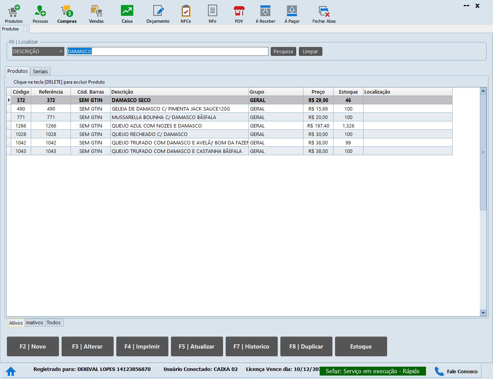The image size is (493, 379).
Task: Launch the NFCe clipboard icon
Action: click(x=186, y=12)
